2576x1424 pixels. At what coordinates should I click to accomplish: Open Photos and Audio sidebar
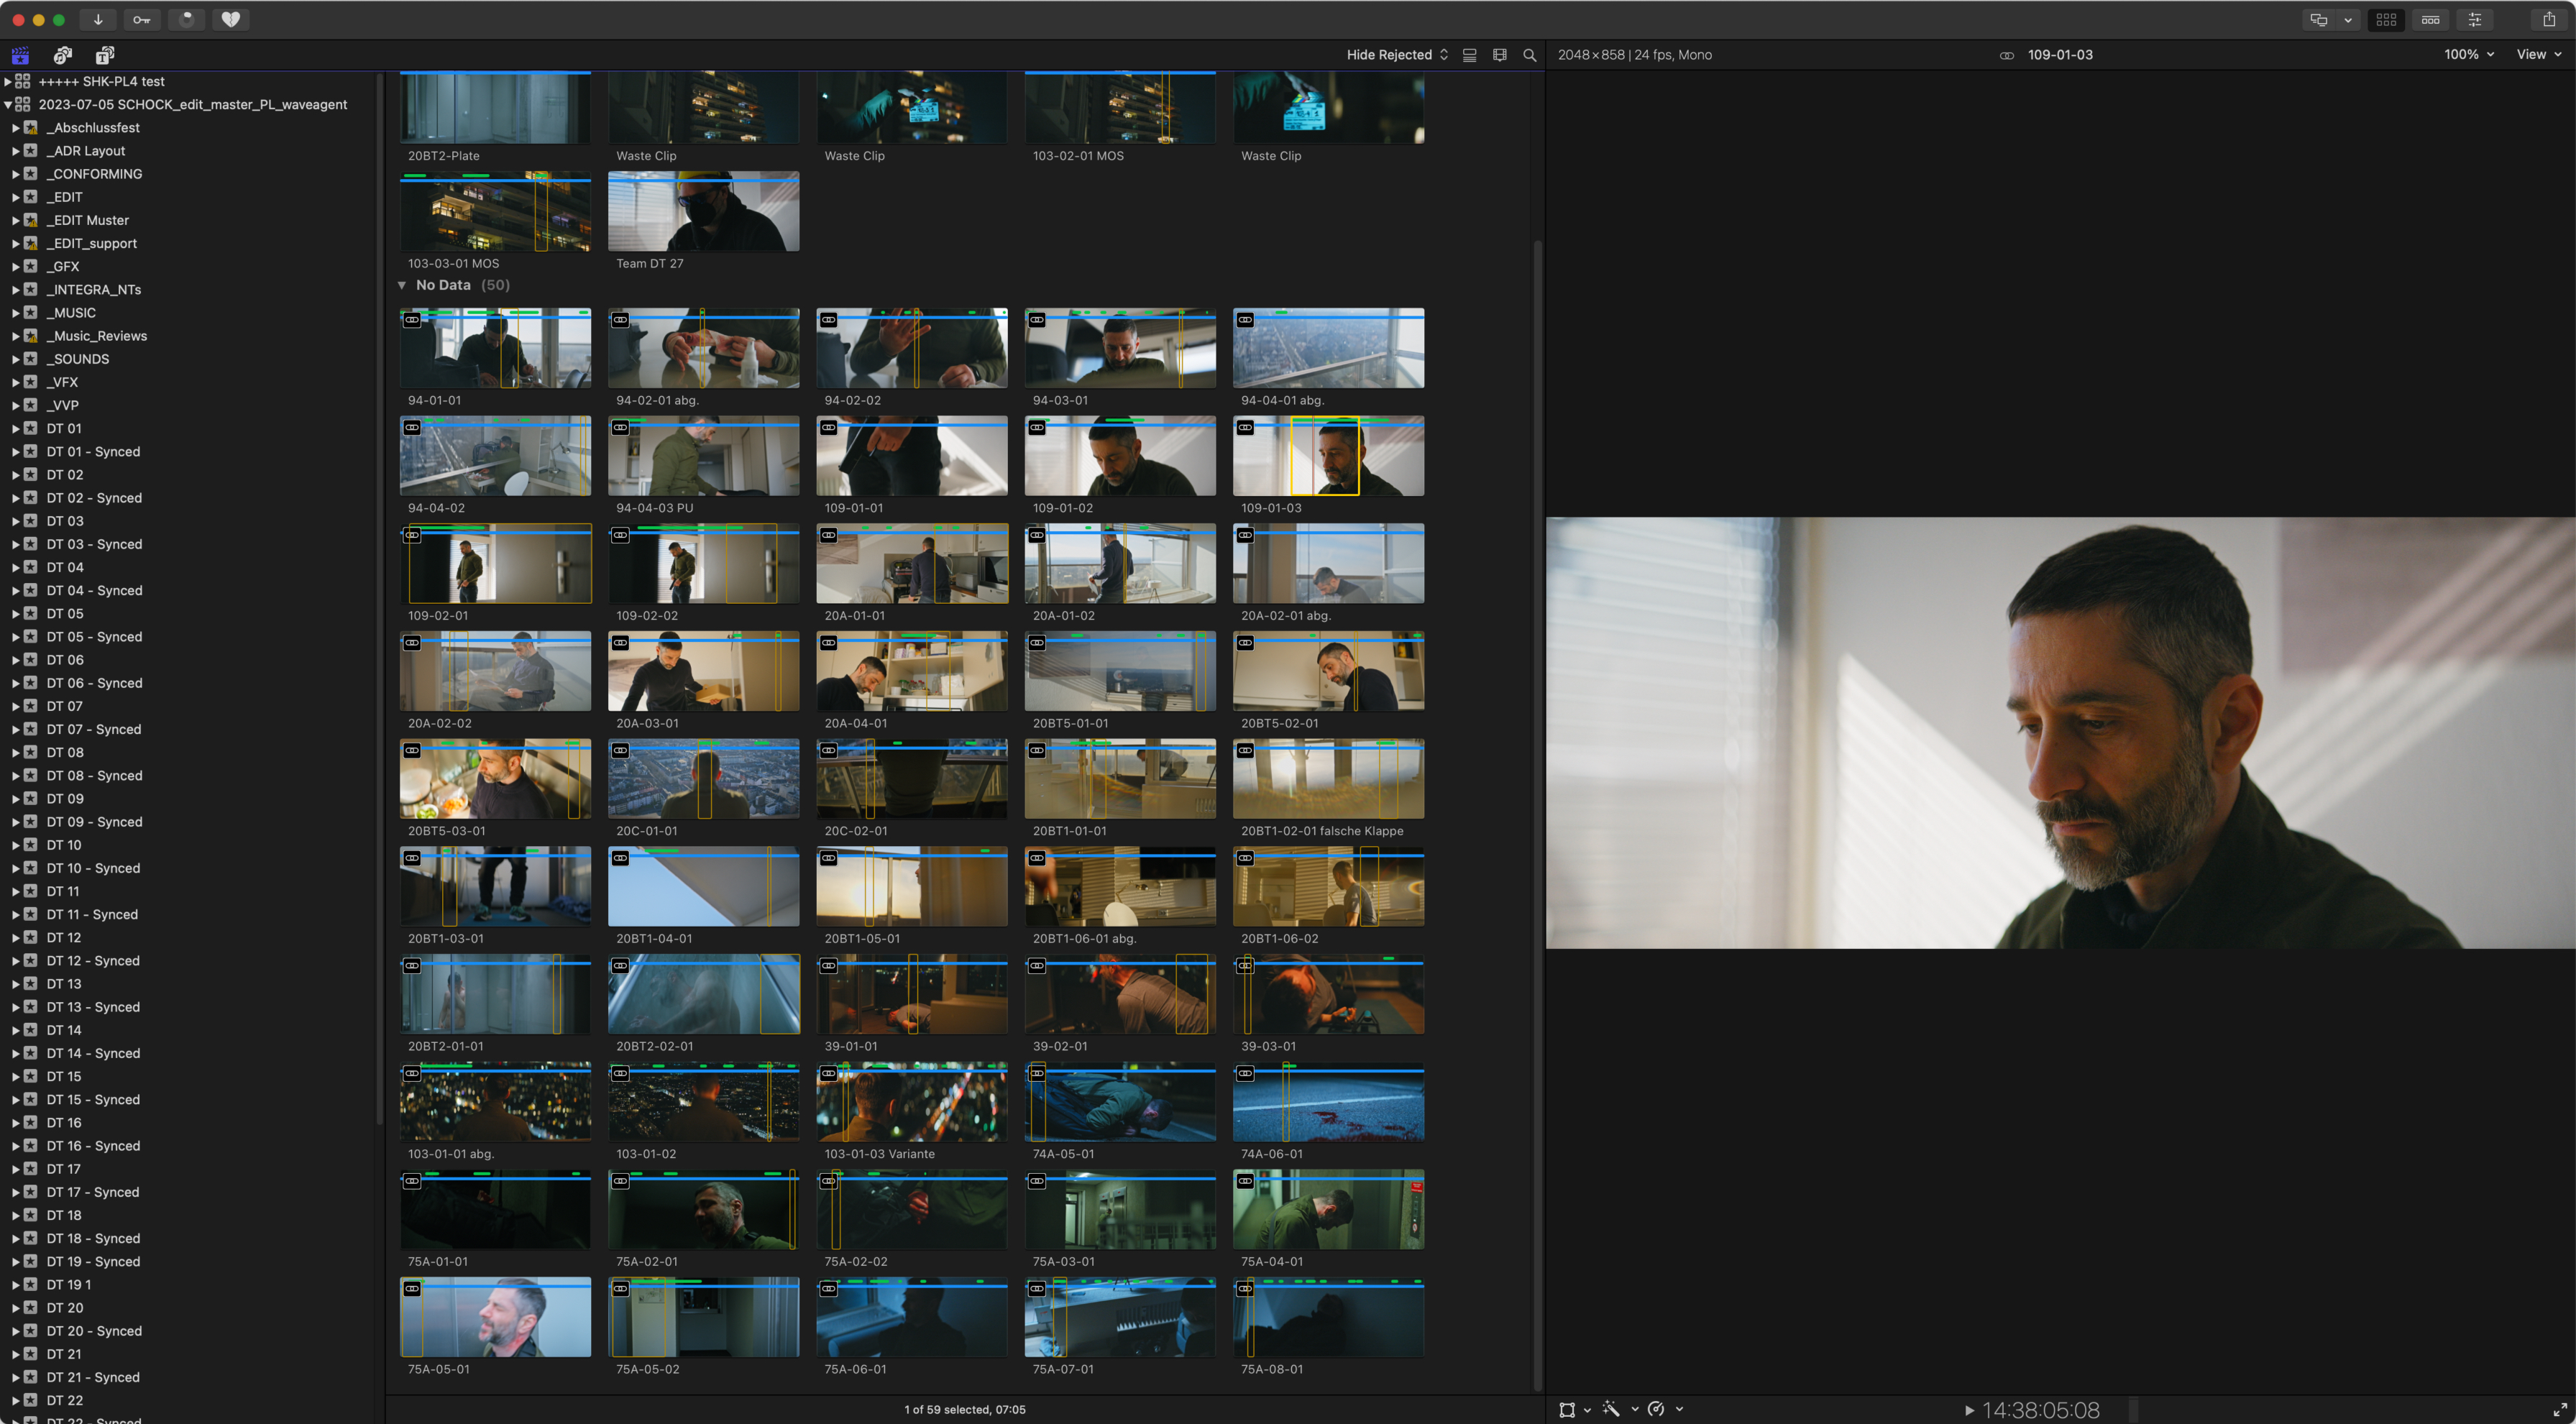pyautogui.click(x=63, y=55)
